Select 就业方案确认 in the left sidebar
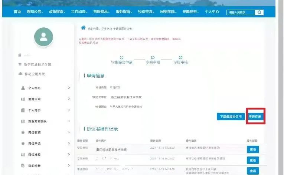 coord(37,121)
